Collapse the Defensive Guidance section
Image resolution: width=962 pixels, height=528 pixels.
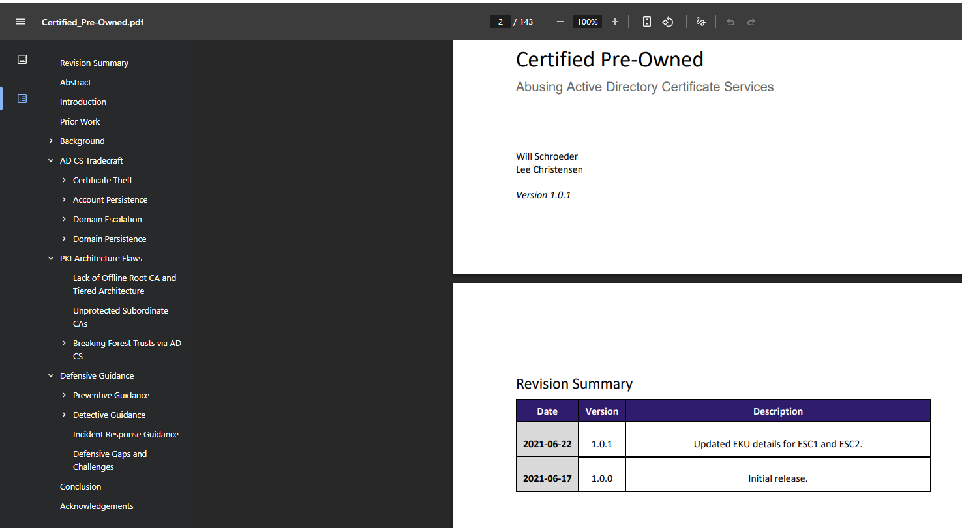pos(51,375)
